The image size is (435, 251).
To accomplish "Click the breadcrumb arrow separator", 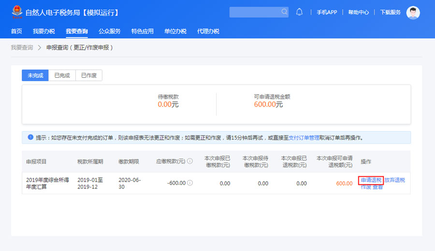I will tap(40, 48).
